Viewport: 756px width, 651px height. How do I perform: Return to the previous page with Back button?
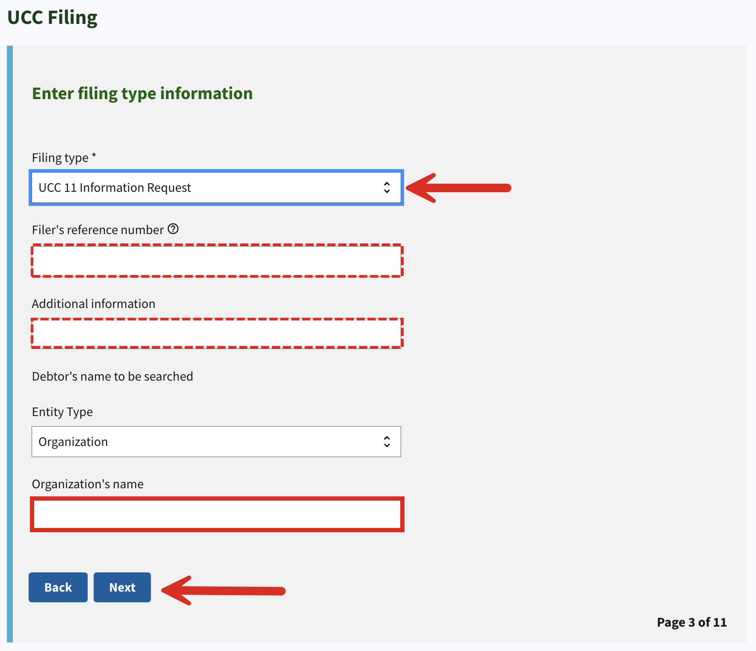pos(58,587)
